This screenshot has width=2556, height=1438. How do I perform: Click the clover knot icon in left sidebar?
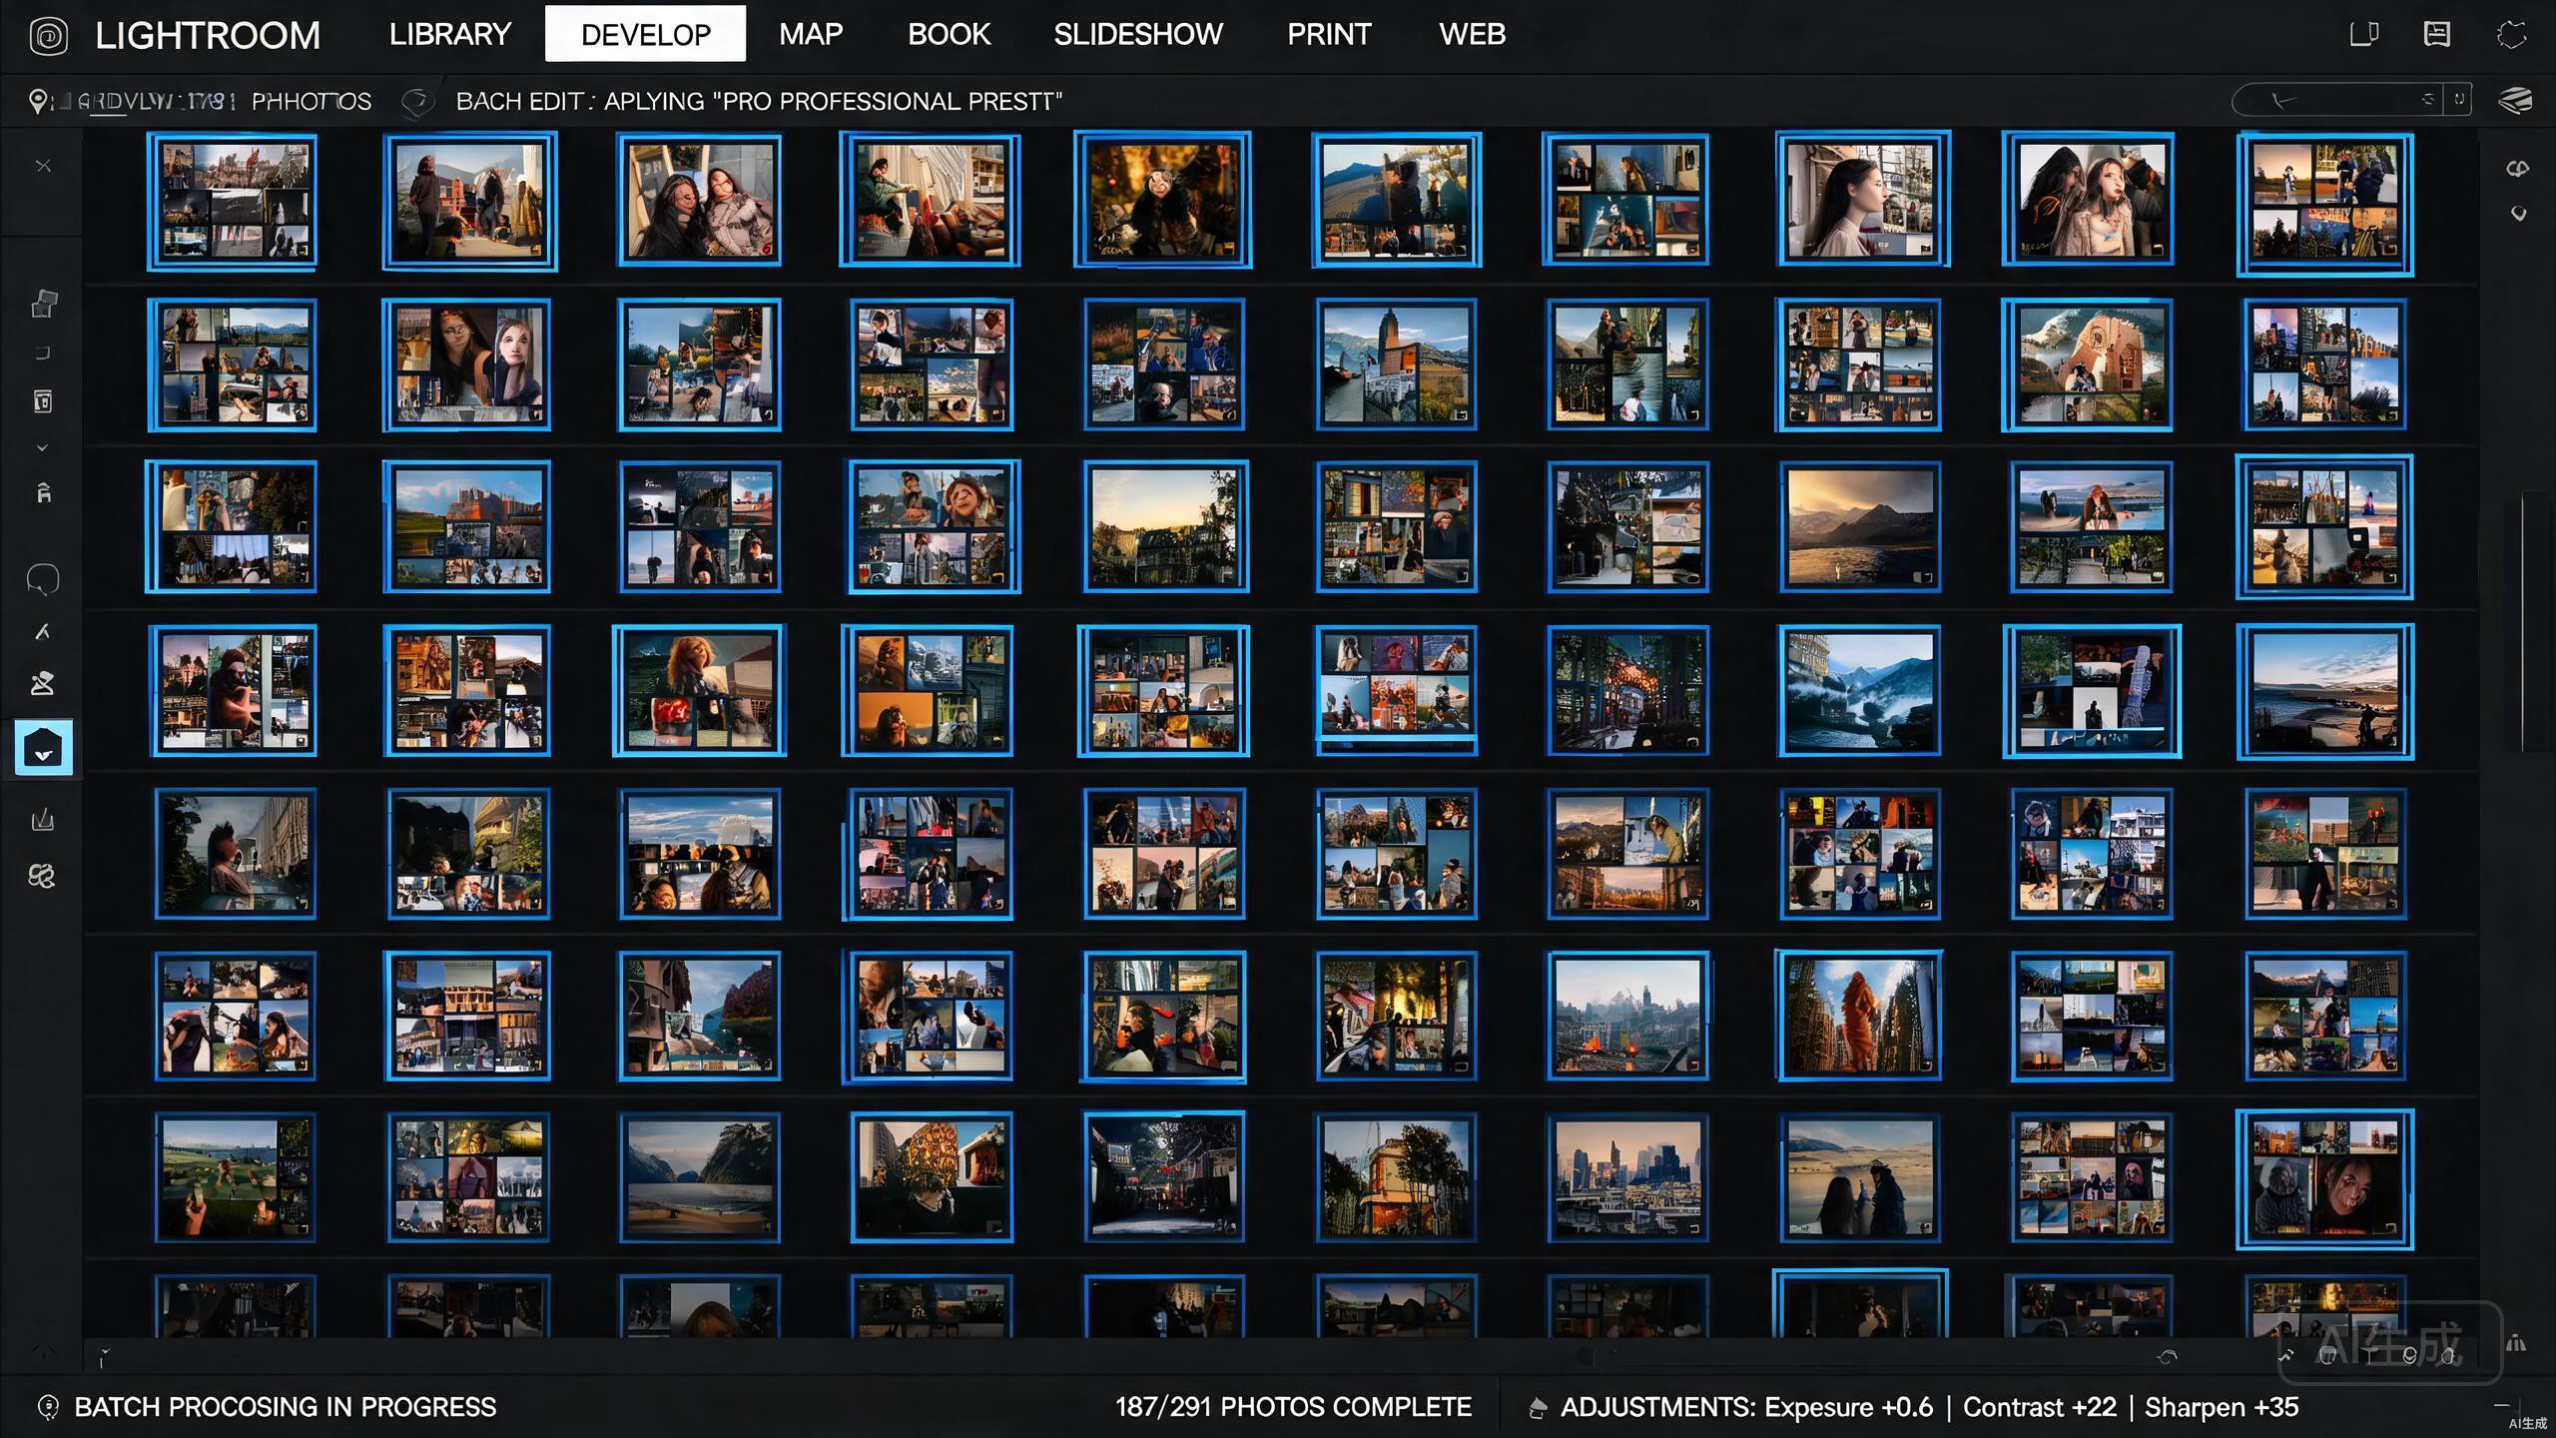[42, 876]
